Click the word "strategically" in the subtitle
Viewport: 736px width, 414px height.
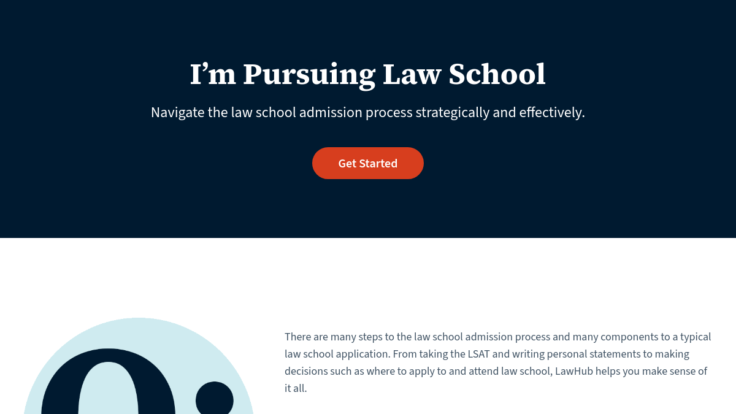453,113
